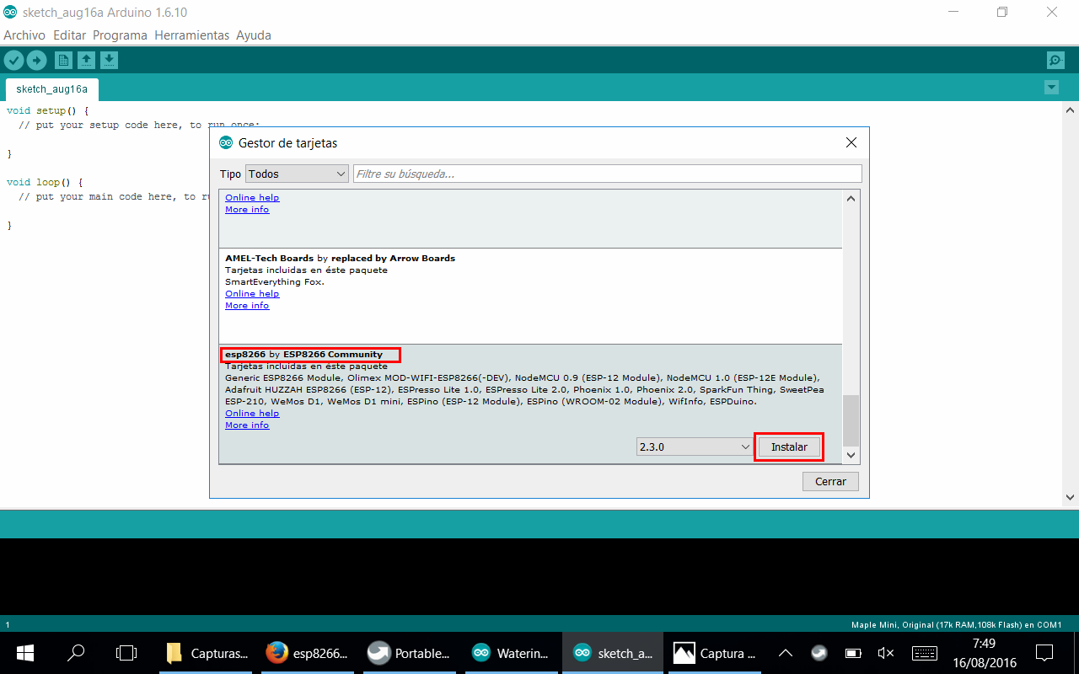The image size is (1079, 674).
Task: Expand the 2.3.0 version dropdown
Action: pyautogui.click(x=694, y=447)
